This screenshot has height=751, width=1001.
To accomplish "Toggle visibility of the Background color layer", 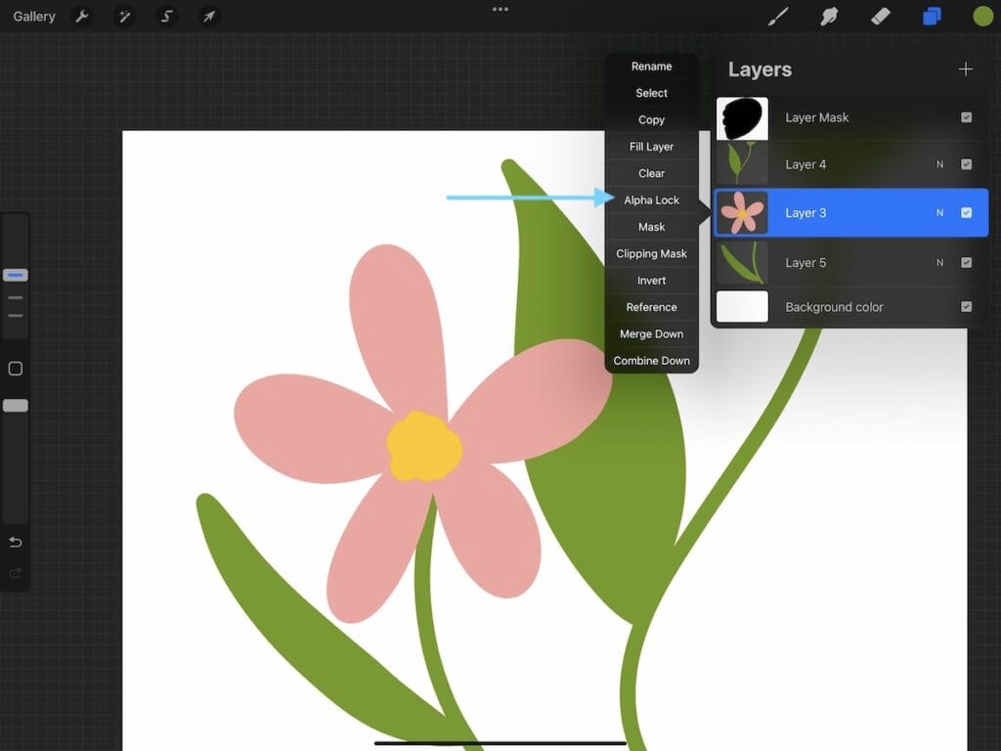I will [x=967, y=307].
